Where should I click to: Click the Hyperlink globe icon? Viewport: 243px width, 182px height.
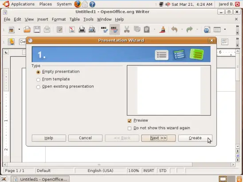[x=207, y=29]
